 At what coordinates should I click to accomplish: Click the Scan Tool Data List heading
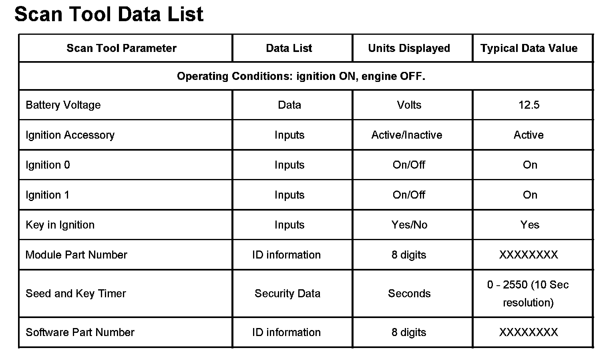coord(109,14)
